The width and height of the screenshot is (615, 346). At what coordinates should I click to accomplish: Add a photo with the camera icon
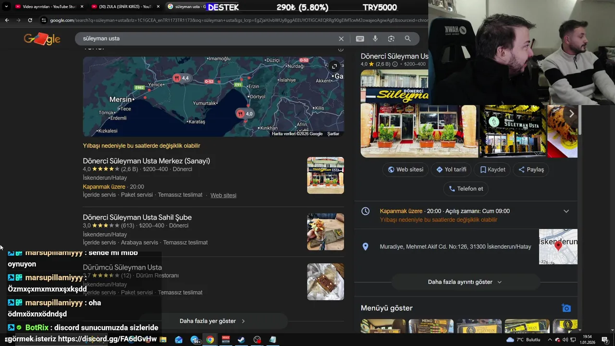click(566, 308)
